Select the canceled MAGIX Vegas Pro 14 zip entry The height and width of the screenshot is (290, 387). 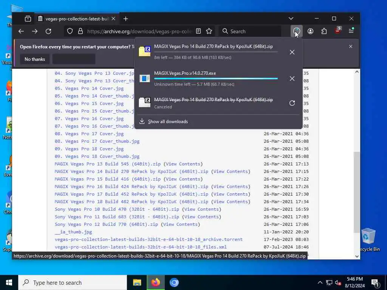pos(210,103)
